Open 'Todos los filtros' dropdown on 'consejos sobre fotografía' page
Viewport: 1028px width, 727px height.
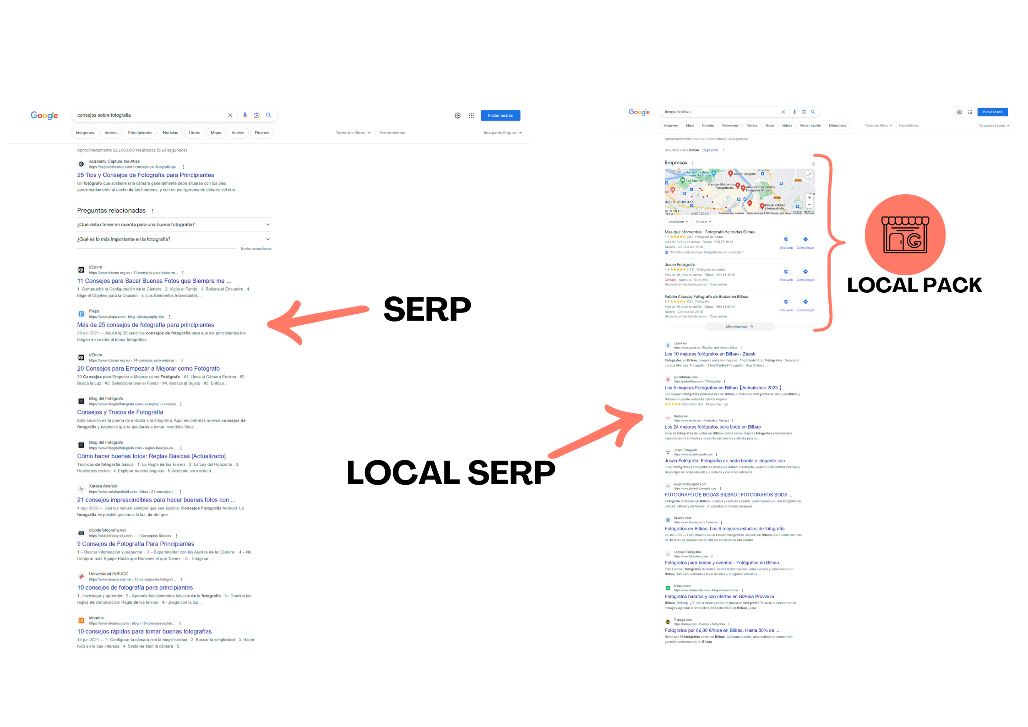tap(353, 133)
